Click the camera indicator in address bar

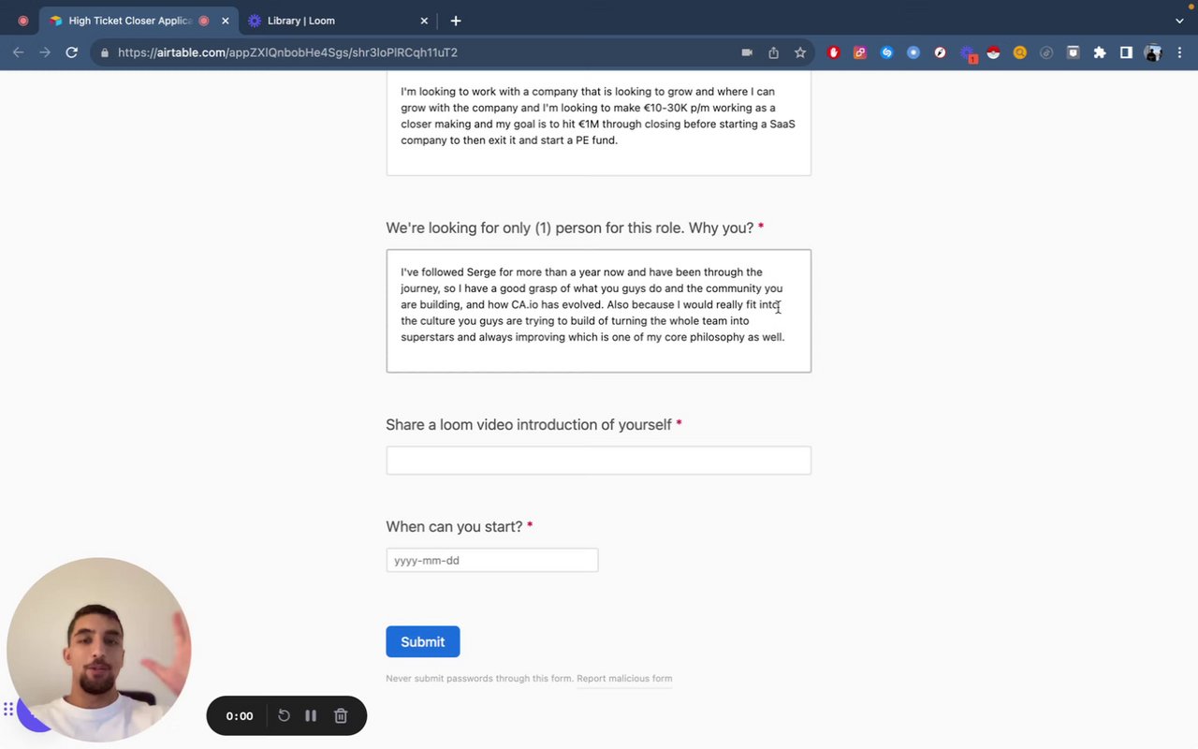(747, 52)
